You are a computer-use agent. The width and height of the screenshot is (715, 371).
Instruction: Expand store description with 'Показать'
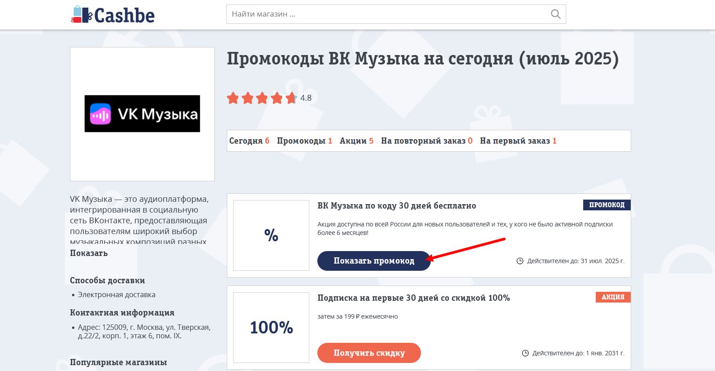[x=89, y=253]
